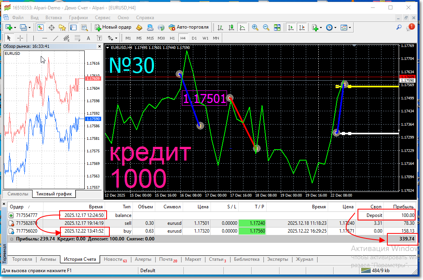Click the Новый ордер button

coord(113,27)
